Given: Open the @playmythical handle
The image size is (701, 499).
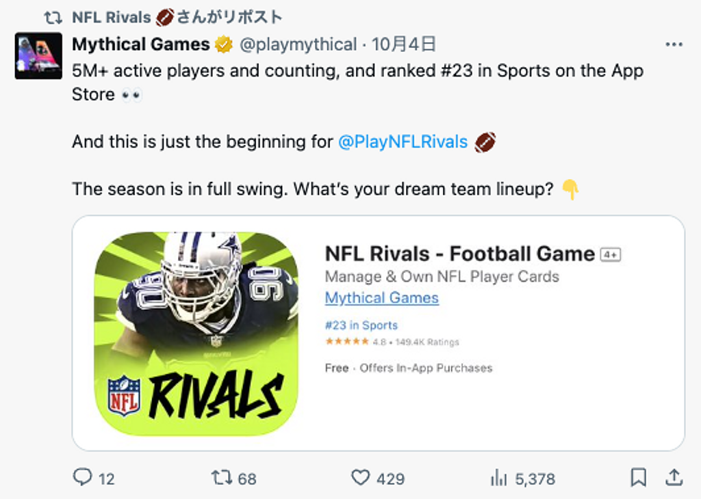Looking at the screenshot, I should coord(298,45).
